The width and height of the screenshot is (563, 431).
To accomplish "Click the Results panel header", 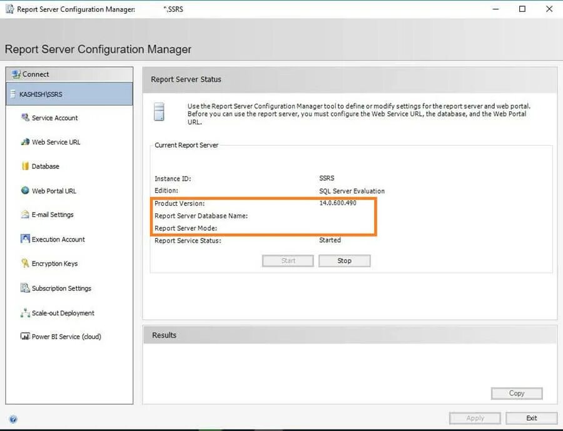I will point(164,335).
